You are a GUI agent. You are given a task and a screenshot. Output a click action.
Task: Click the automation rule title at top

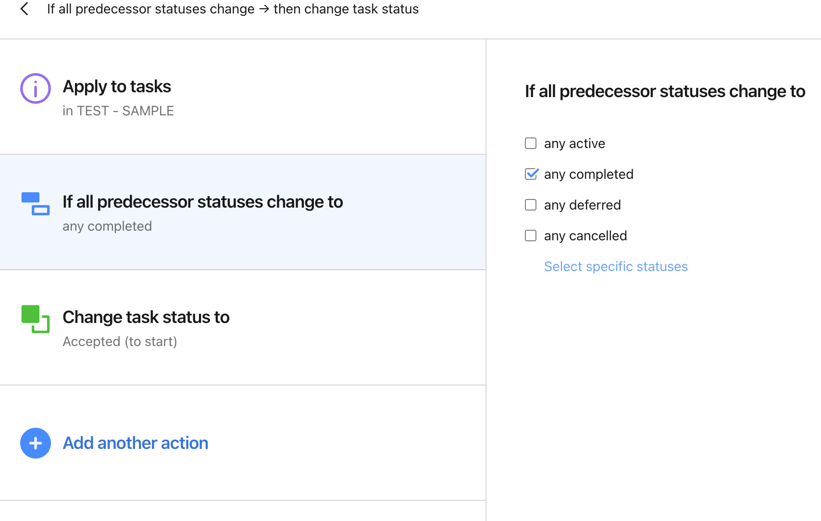click(x=233, y=9)
